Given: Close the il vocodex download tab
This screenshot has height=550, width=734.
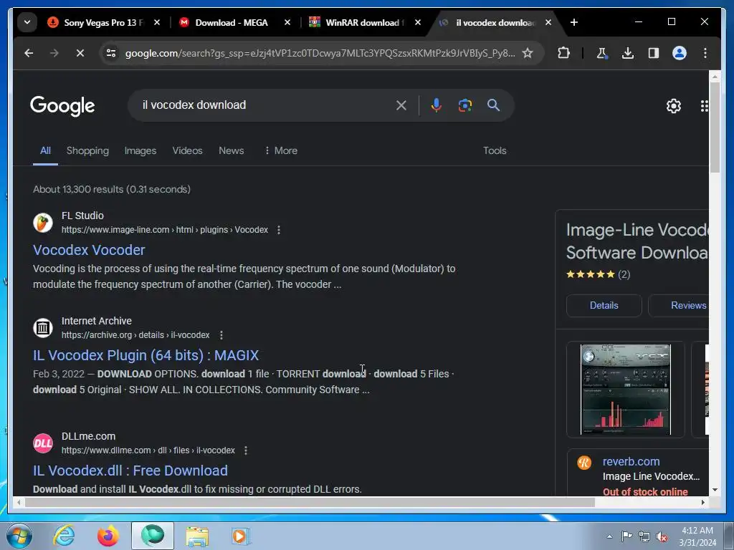Looking at the screenshot, I should [x=548, y=22].
